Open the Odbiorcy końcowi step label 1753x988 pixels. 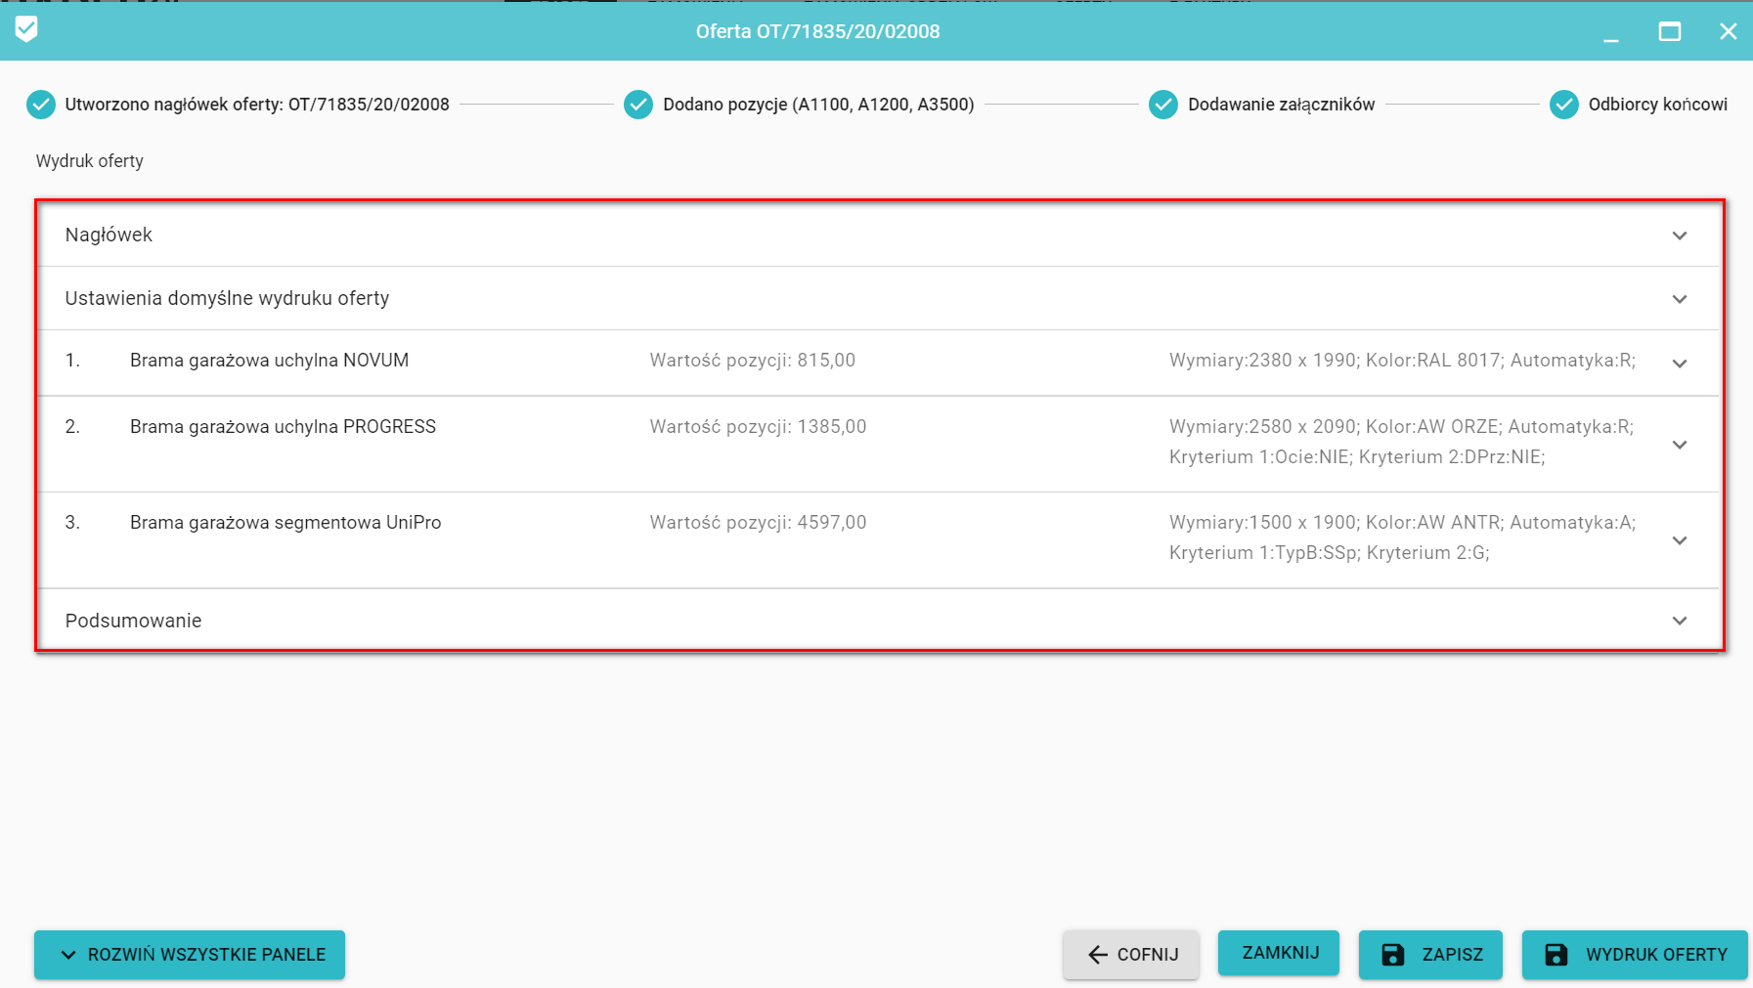(1657, 105)
